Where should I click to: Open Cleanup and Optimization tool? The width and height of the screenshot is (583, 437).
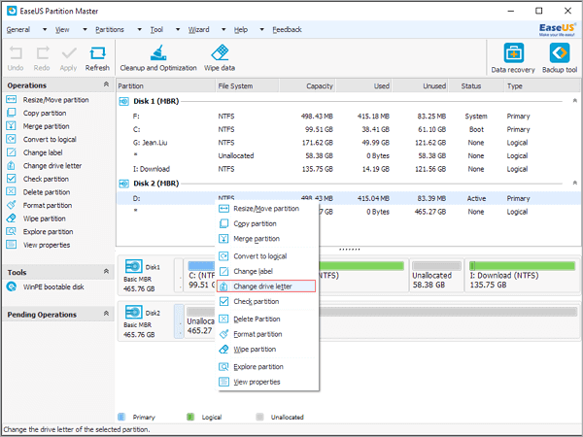coord(158,58)
